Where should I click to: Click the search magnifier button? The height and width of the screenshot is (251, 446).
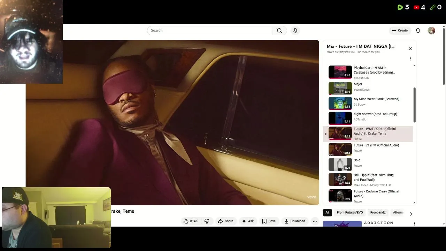click(279, 31)
